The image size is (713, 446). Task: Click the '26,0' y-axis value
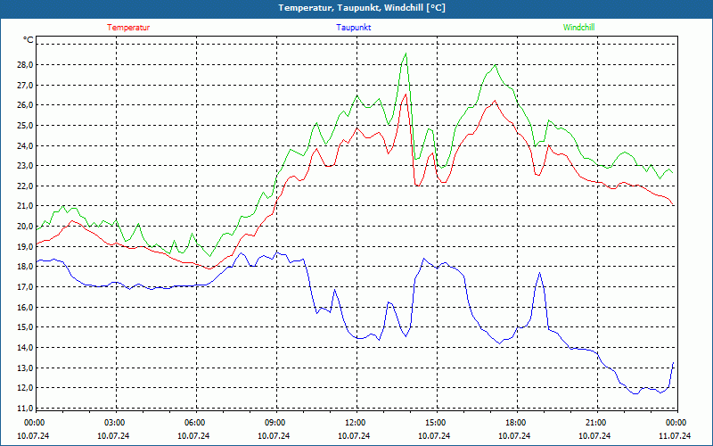(x=25, y=105)
